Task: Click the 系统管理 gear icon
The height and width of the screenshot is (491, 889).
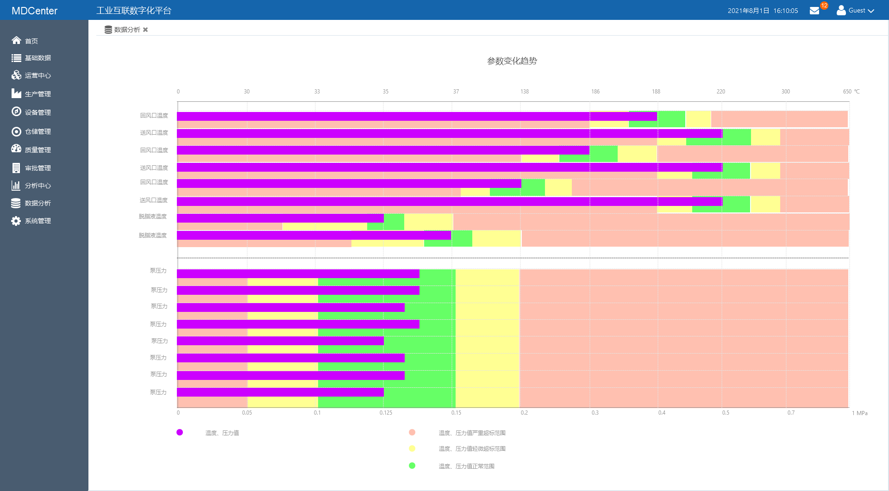Action: 16,221
